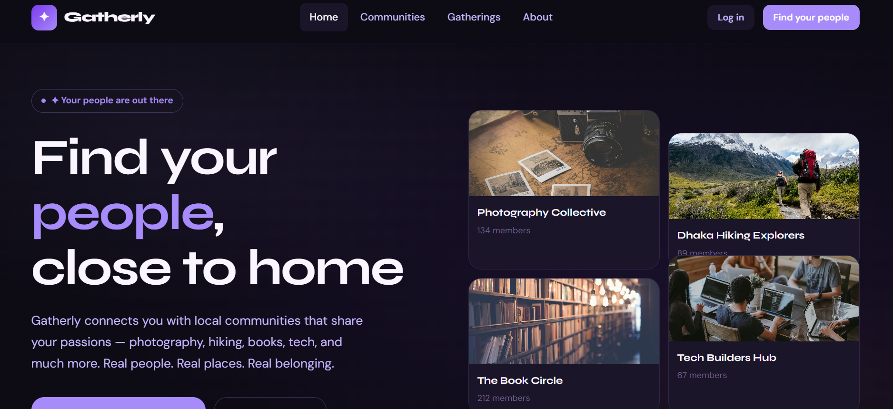
Task: Open the Book Circle bookshelf image
Action: tap(564, 321)
